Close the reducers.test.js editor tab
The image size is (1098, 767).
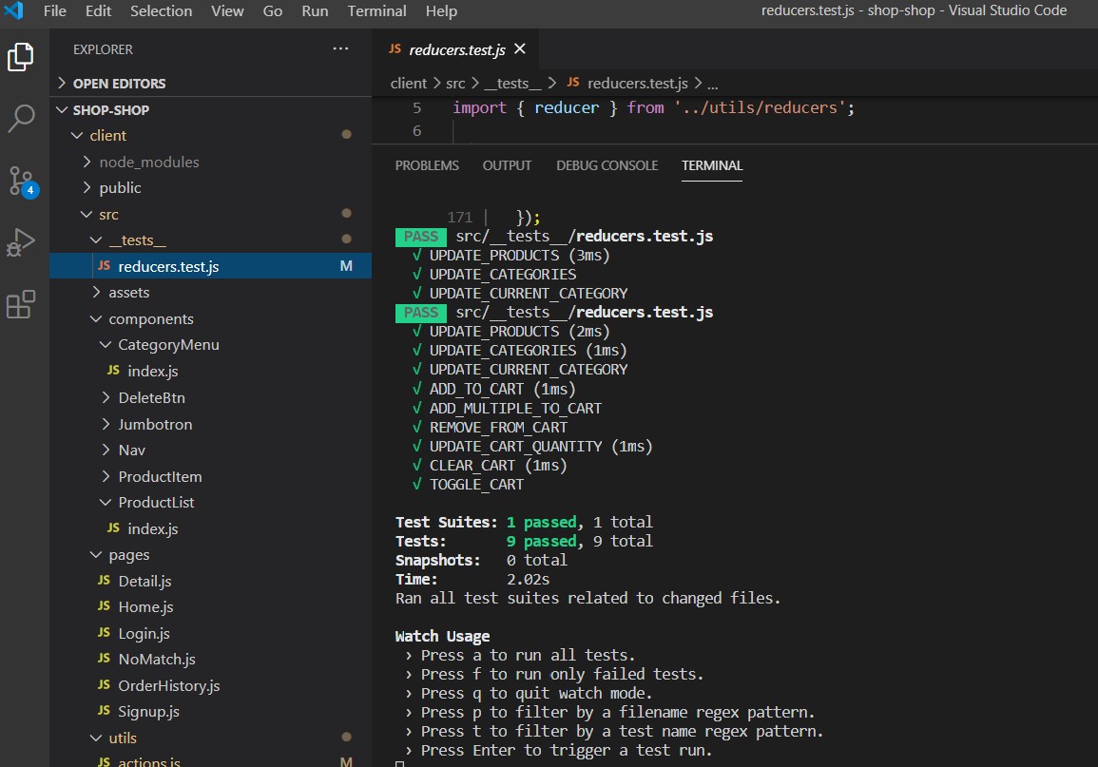[520, 49]
